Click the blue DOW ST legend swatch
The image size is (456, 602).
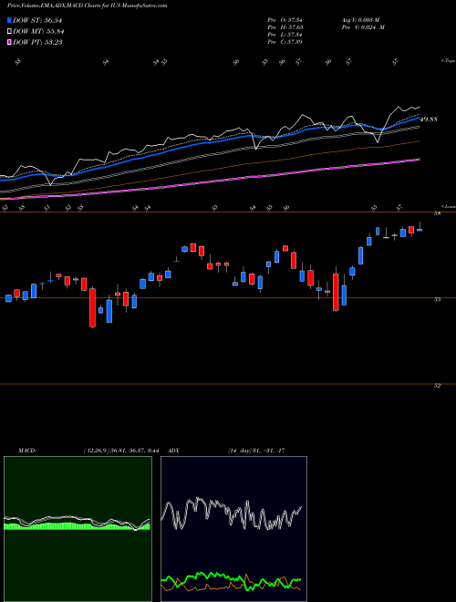click(x=9, y=20)
